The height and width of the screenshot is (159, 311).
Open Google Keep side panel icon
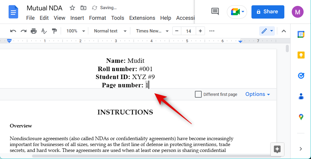pos(301,55)
